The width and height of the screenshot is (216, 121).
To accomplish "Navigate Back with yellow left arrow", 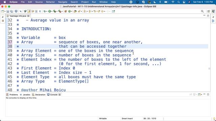I will pos(102,11).
